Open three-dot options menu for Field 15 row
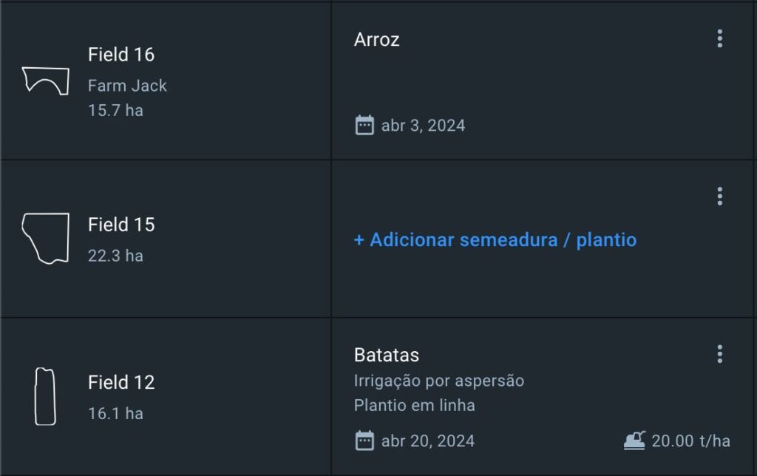 [x=719, y=197]
